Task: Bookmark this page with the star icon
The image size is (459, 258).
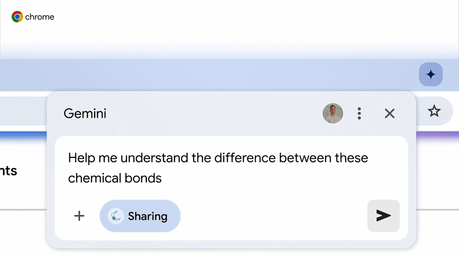Action: [x=434, y=112]
